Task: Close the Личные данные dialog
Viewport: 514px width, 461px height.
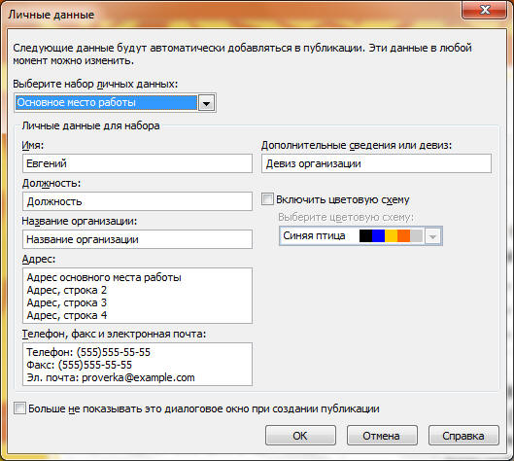Action: point(484,10)
